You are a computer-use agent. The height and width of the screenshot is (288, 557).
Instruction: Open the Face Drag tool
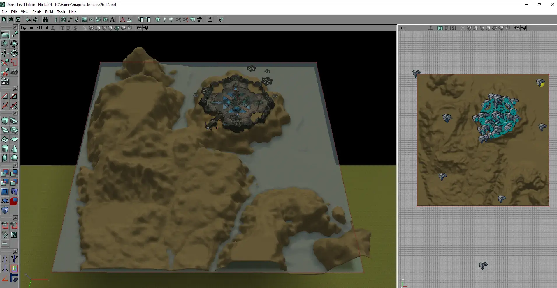point(5,72)
